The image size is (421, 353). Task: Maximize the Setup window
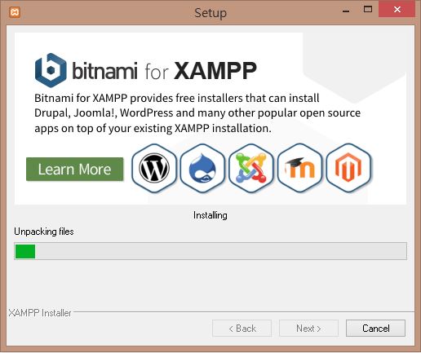point(368,10)
